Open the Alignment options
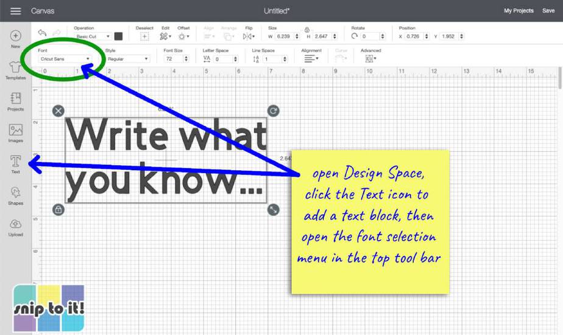Viewport: 563px width, 335px height. 311,59
